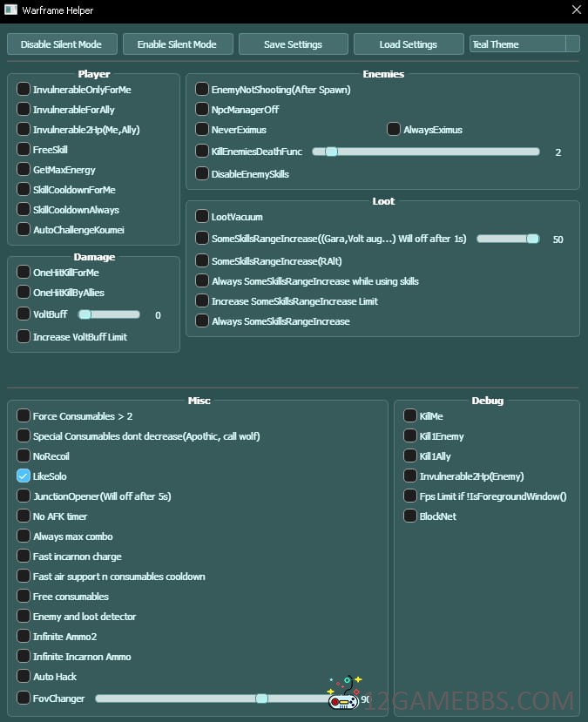Click Load Settings
This screenshot has width=588, height=722.
coord(408,44)
